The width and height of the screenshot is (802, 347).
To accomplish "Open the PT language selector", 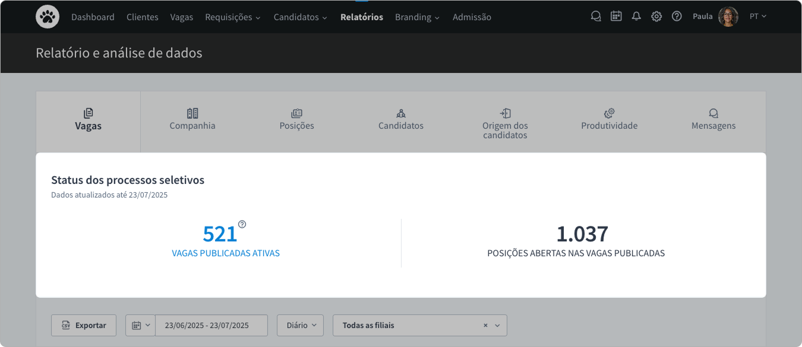I will click(x=758, y=16).
